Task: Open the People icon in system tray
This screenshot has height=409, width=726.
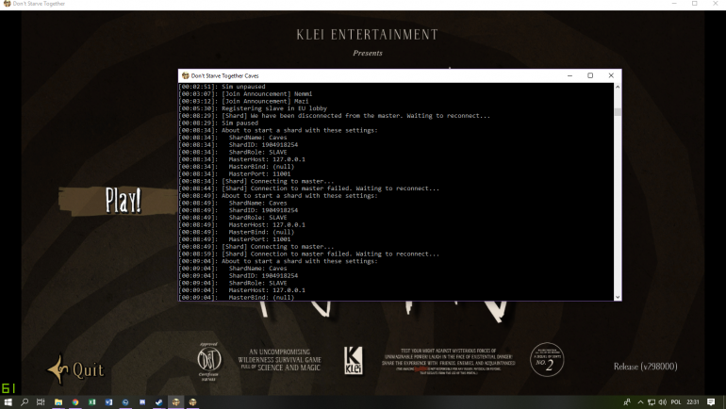Action: pyautogui.click(x=627, y=402)
